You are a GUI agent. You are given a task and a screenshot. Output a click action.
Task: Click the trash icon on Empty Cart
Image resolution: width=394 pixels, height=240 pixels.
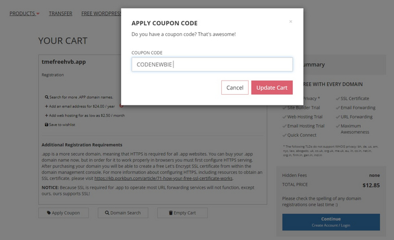[x=169, y=213]
